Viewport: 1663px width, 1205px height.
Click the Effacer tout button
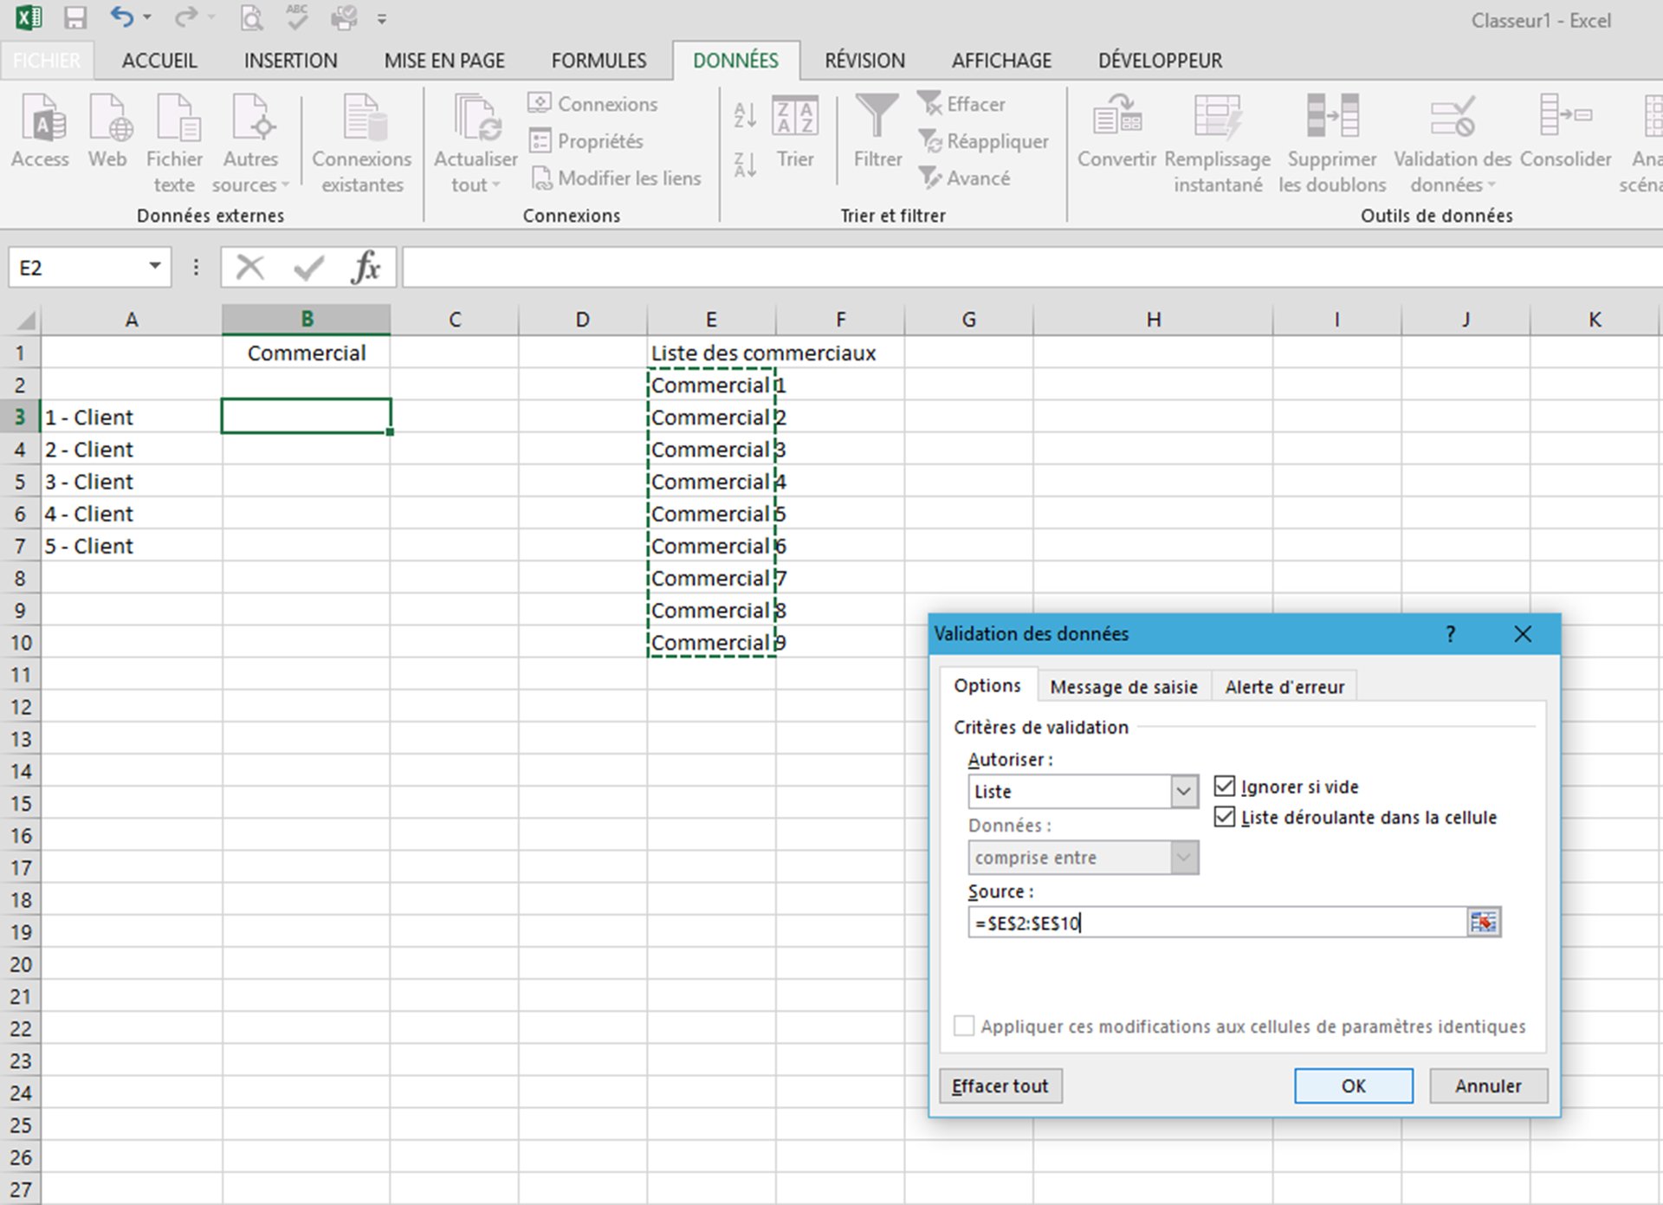click(x=1000, y=1086)
